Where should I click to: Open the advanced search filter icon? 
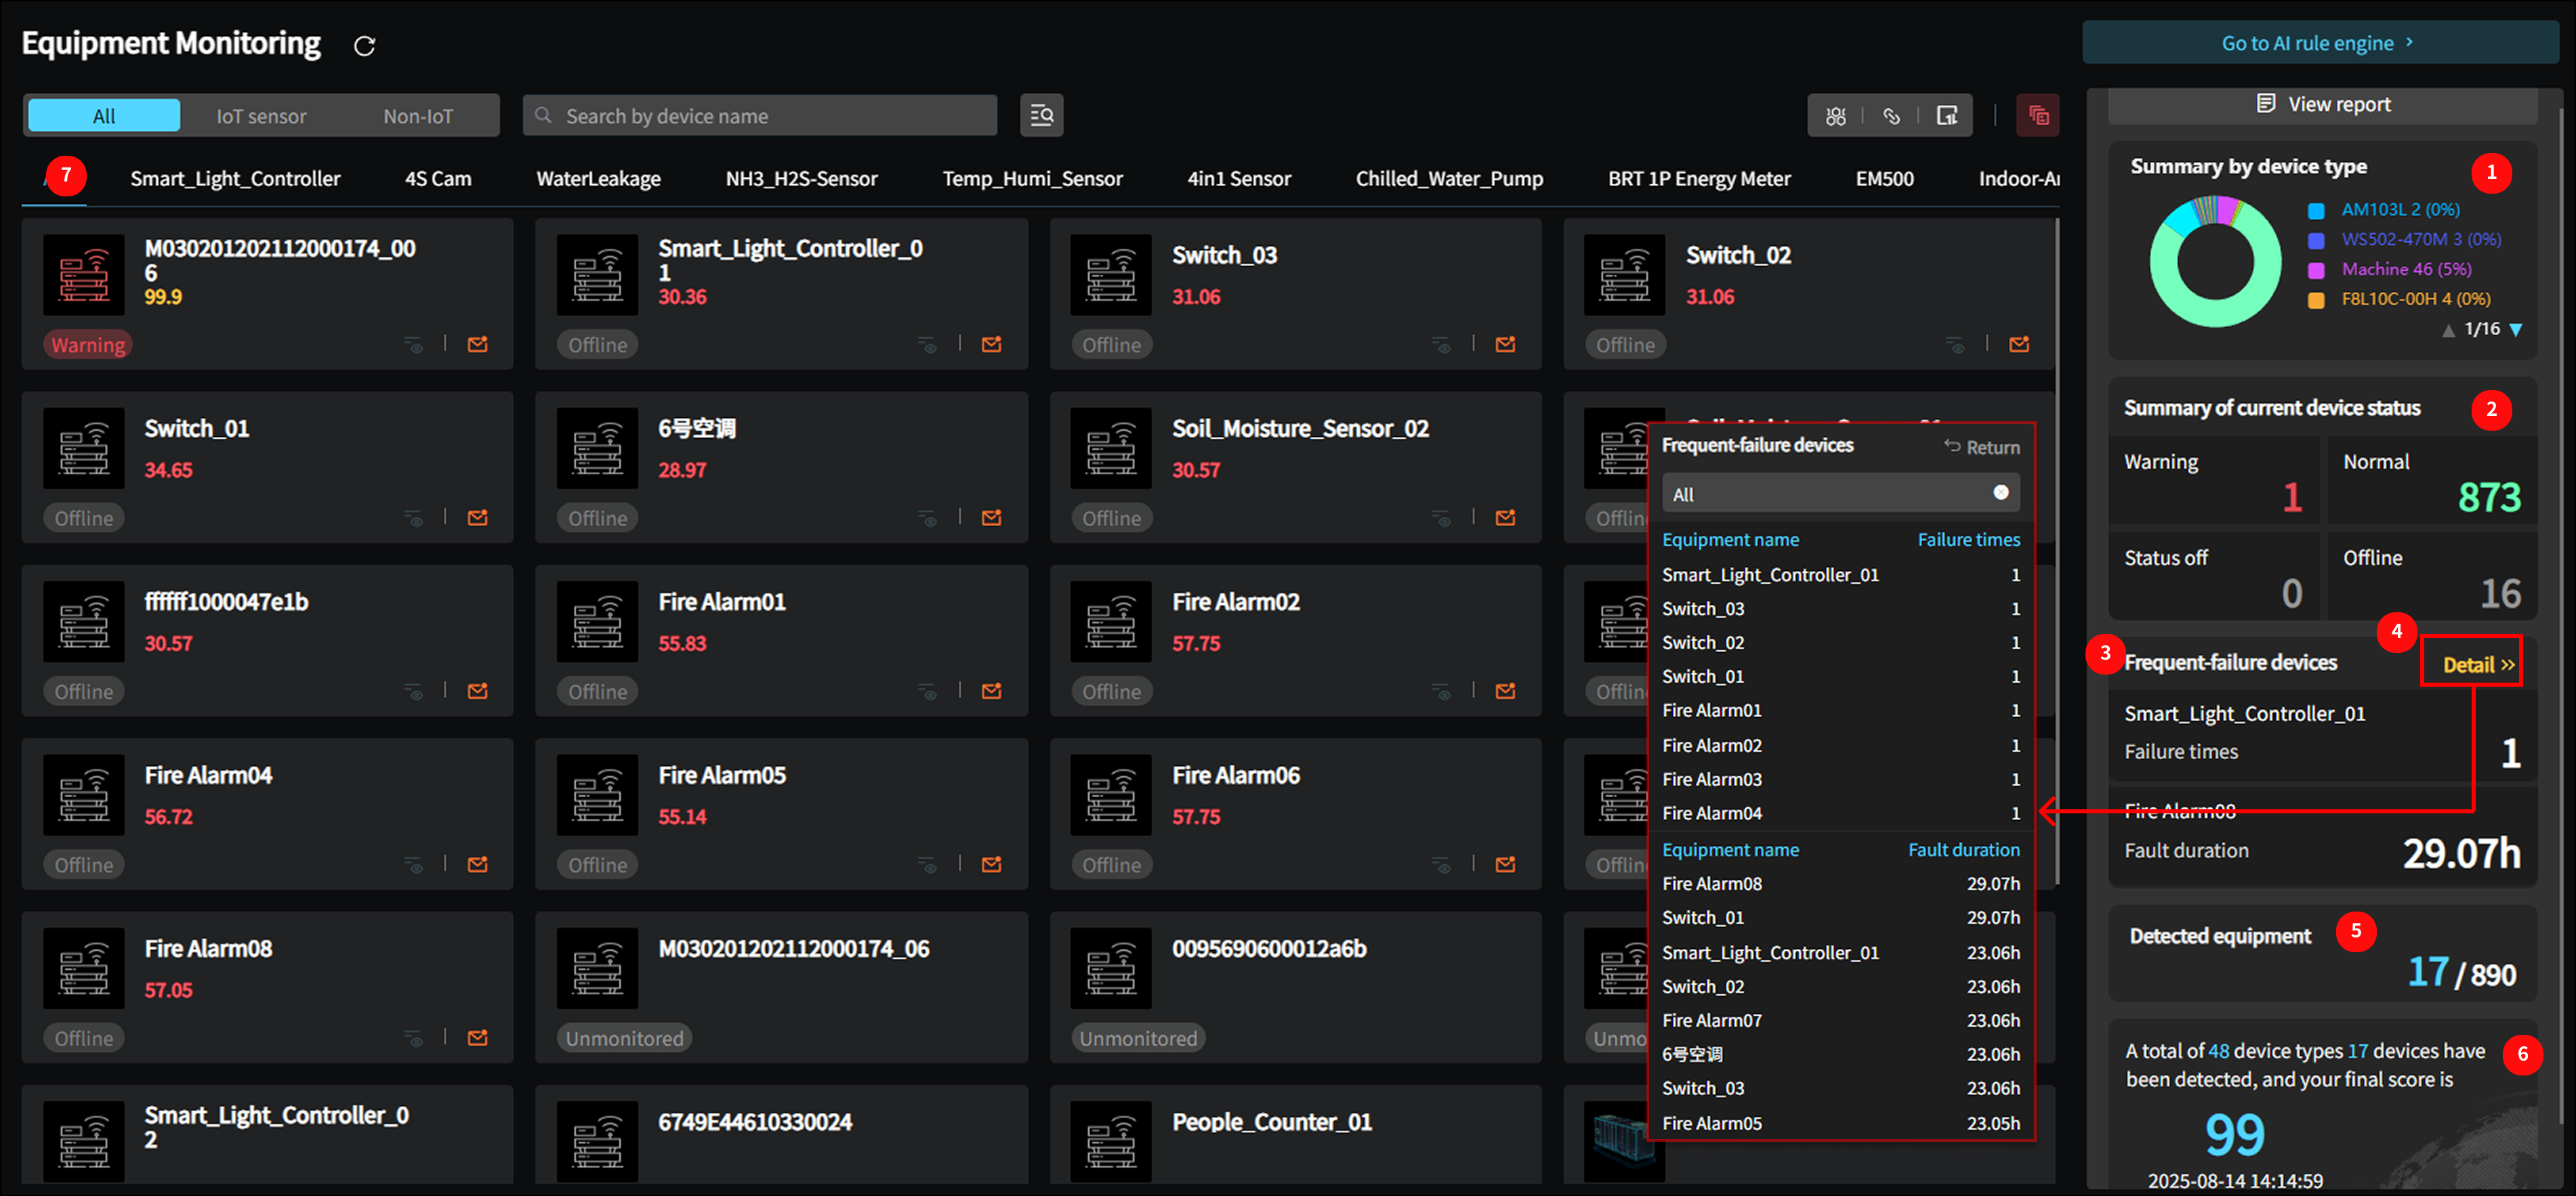(x=1041, y=116)
